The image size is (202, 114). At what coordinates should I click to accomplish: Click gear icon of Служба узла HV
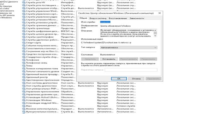(24, 3)
